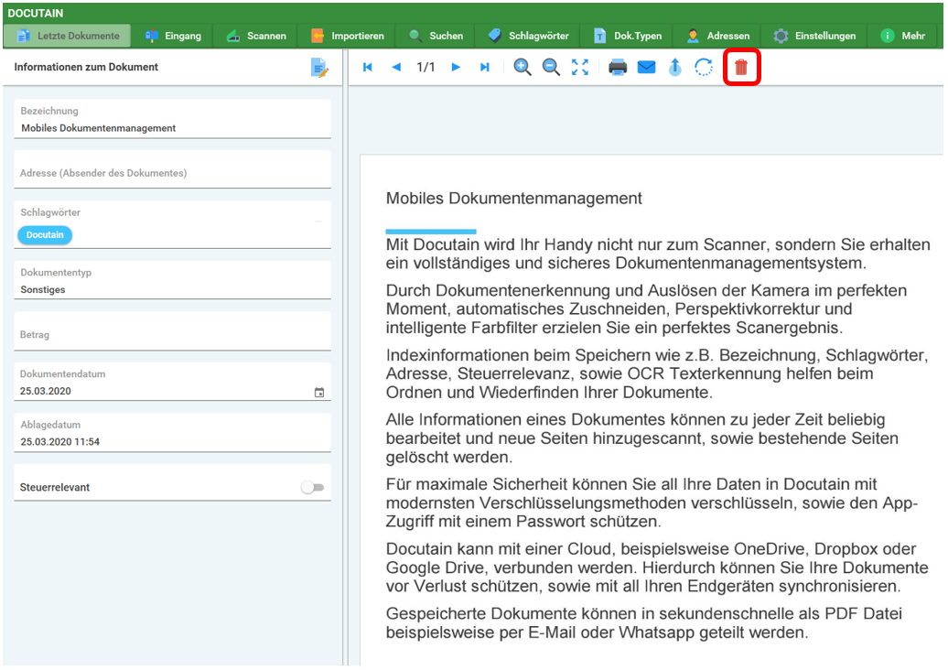
Task: Click the page indicator 1/1
Action: (x=426, y=67)
